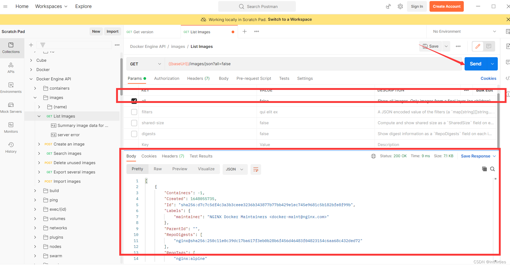Screen dimensions: 510x266
Task: Click the satellite capture requests icon
Action: [388, 6]
